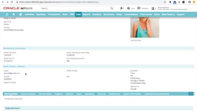Click the customer photo thumbnail
The image size is (197, 111).
[145, 27]
